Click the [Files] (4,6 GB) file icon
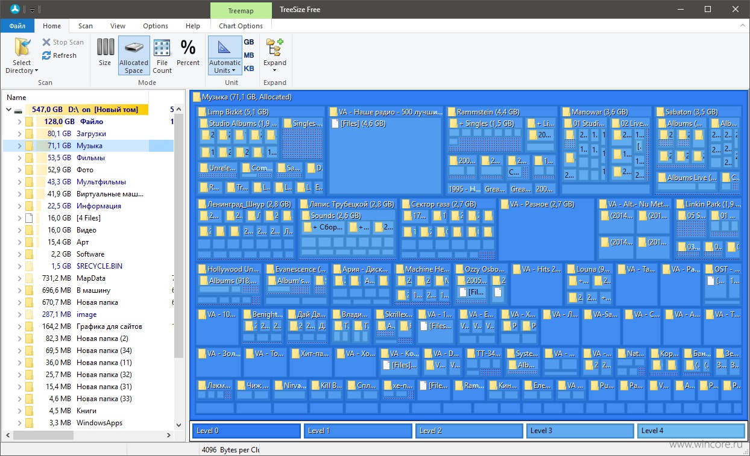This screenshot has height=456, width=750. click(x=335, y=123)
